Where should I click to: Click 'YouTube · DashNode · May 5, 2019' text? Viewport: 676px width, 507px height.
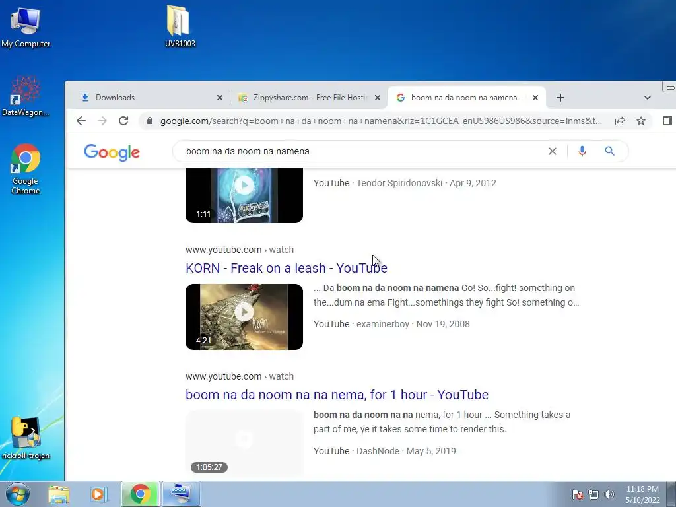pyautogui.click(x=385, y=451)
